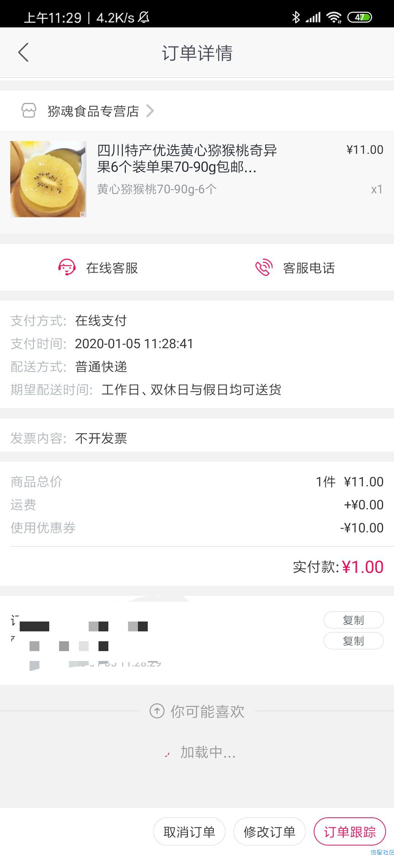394x855 pixels.
Task: Click the 取消订单 button
Action: (x=189, y=832)
